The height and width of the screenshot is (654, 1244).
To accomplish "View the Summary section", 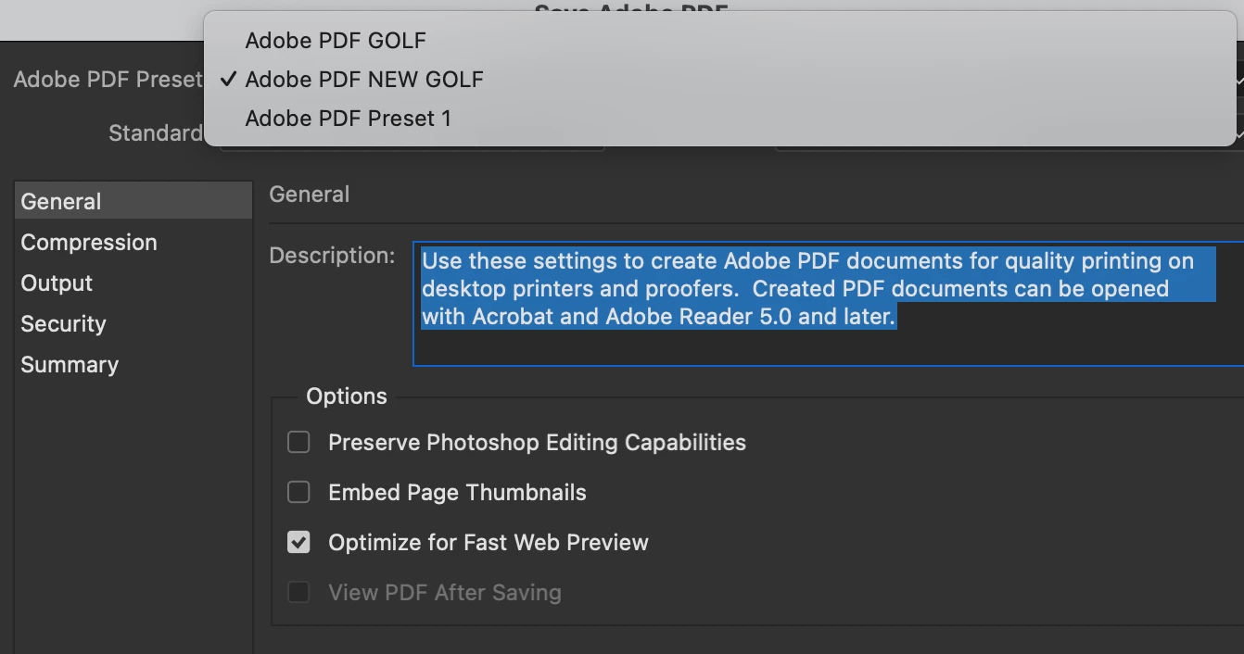I will pos(133,364).
